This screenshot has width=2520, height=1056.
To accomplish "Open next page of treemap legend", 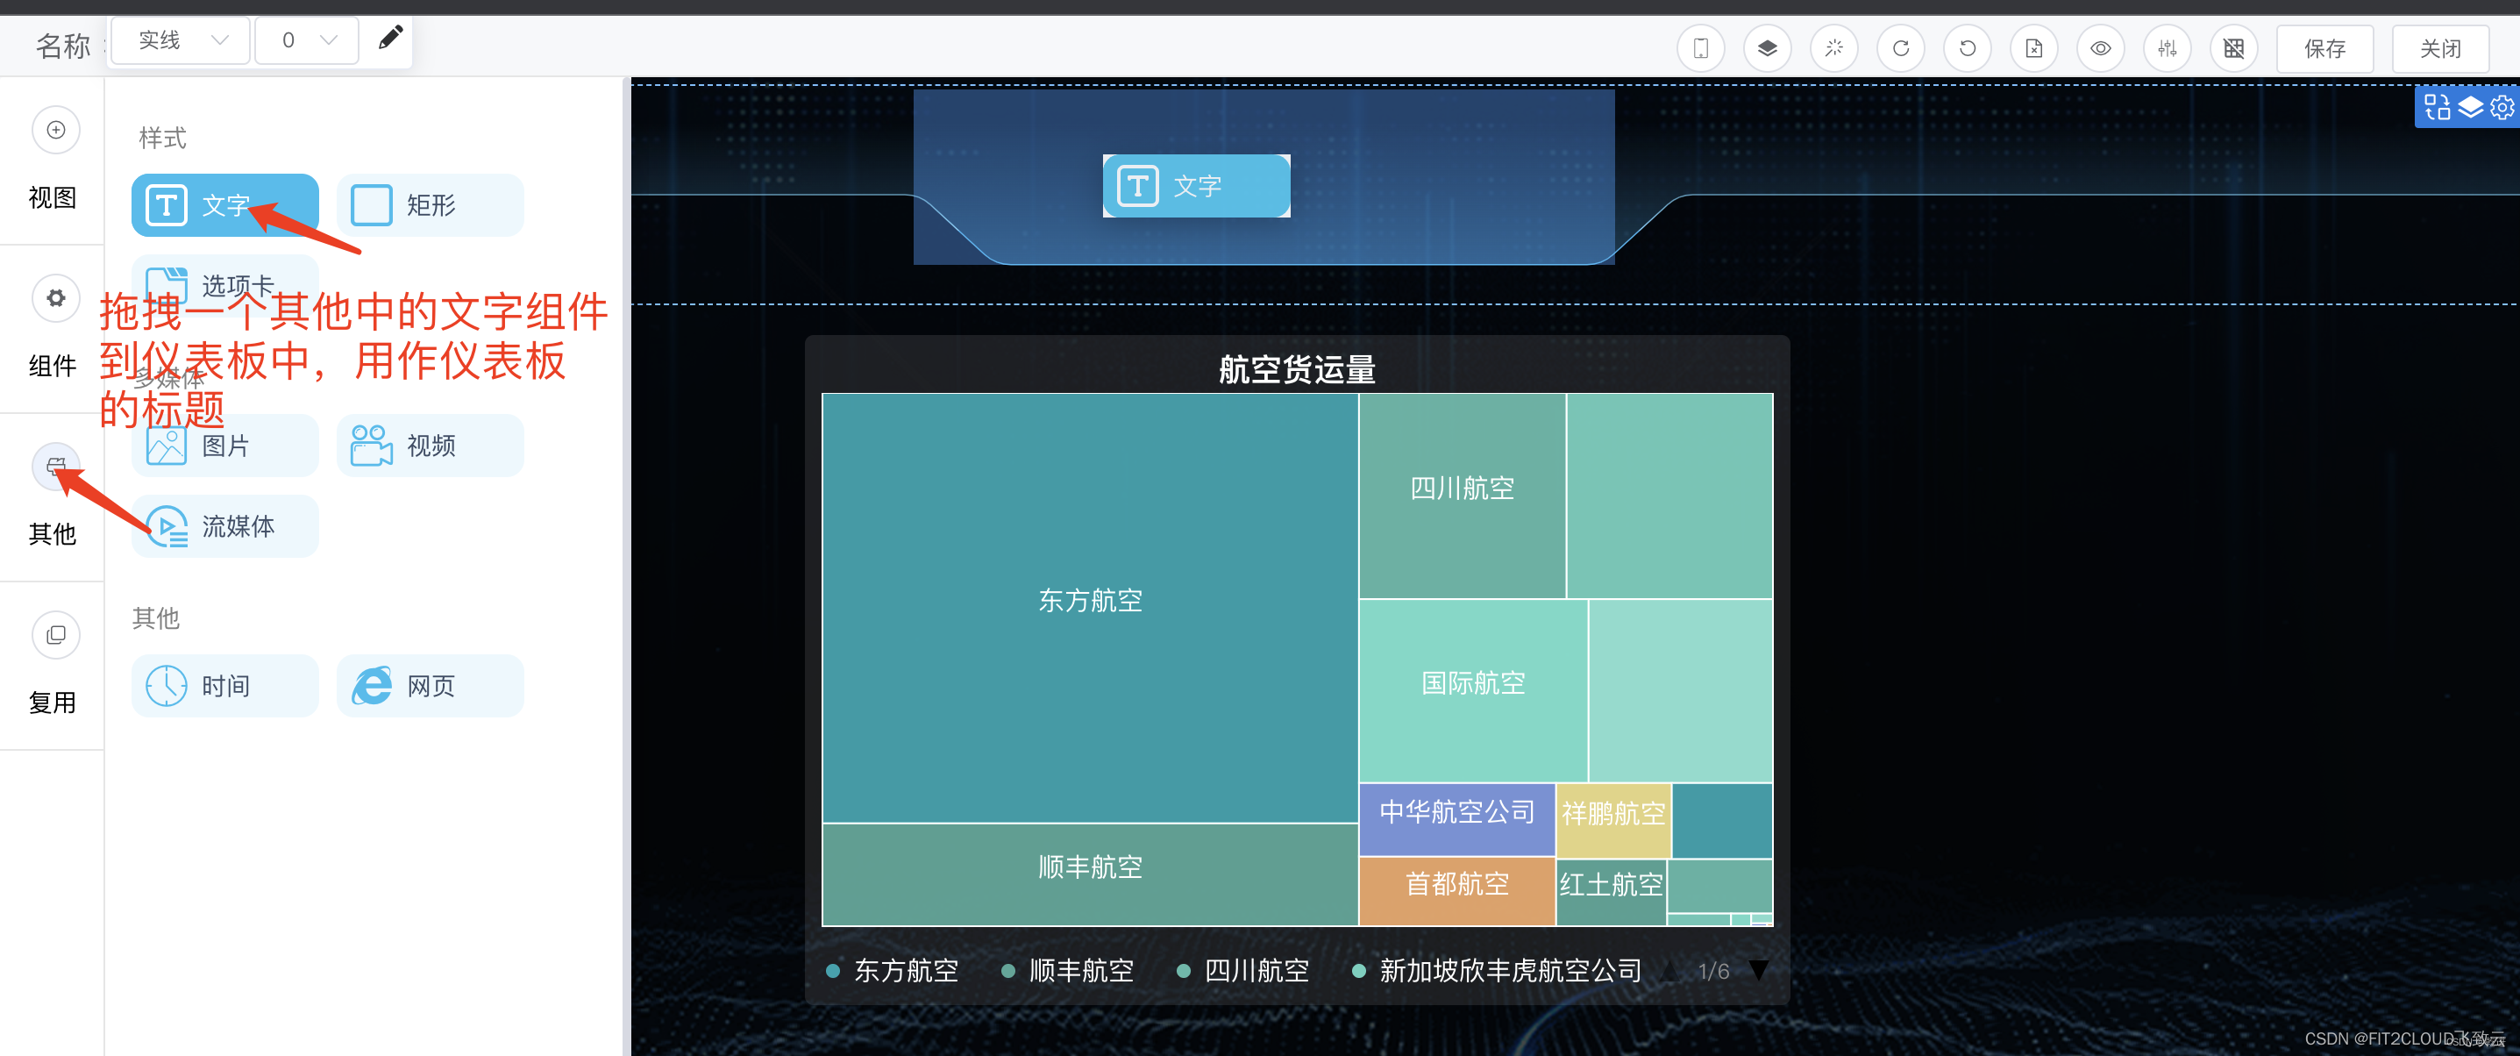I will (1758, 970).
